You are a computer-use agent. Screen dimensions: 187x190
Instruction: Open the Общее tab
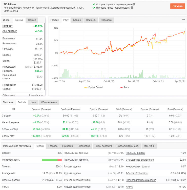point(32,20)
